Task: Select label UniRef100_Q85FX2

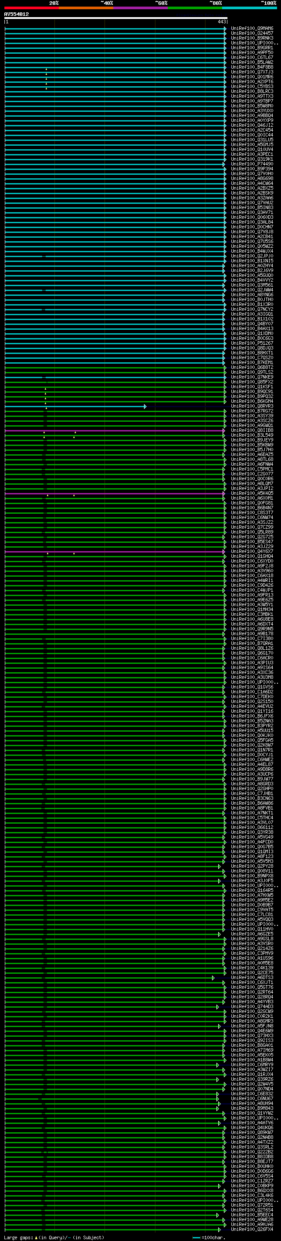Action: (252, 382)
